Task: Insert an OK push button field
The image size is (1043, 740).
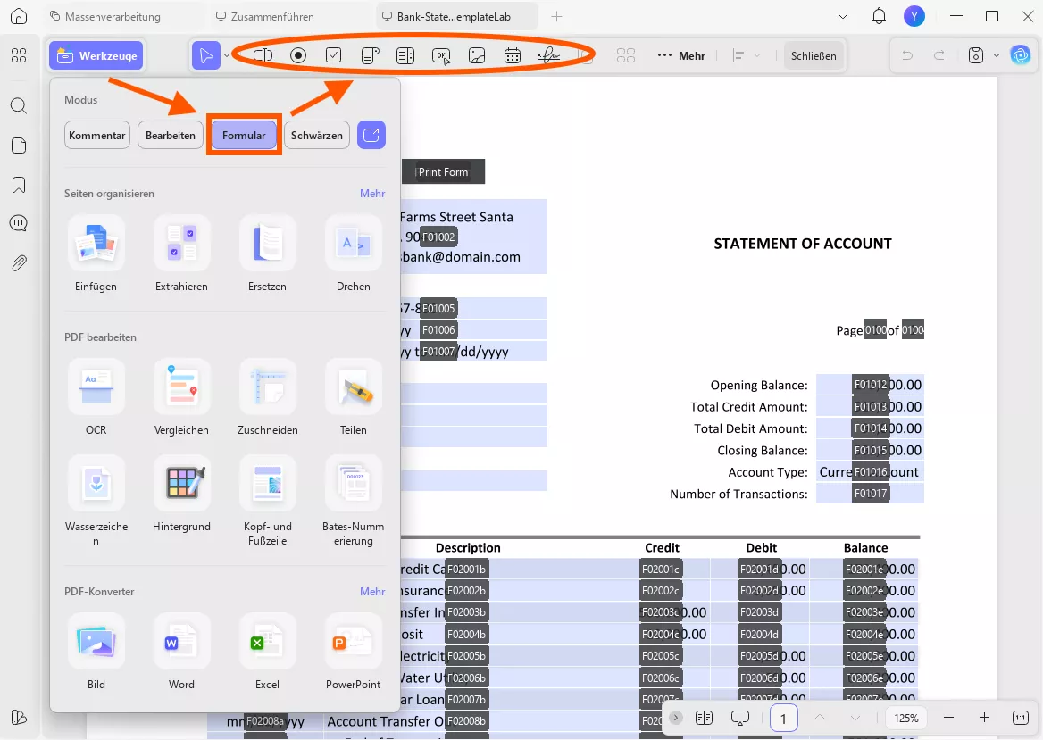Action: point(441,56)
